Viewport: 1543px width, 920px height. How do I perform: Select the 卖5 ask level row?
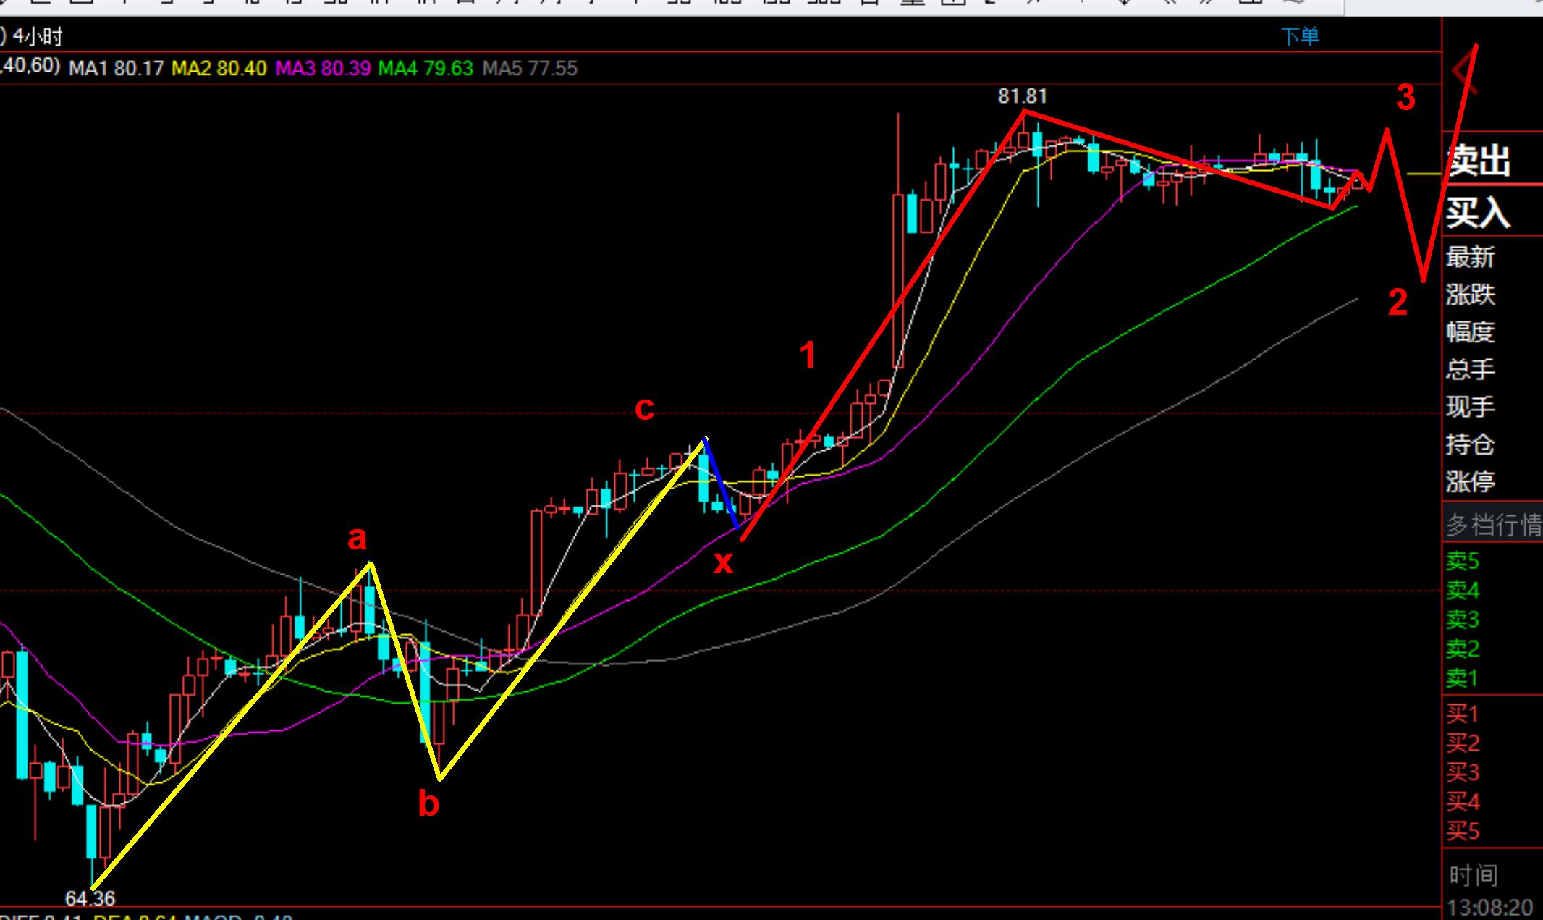[1463, 560]
